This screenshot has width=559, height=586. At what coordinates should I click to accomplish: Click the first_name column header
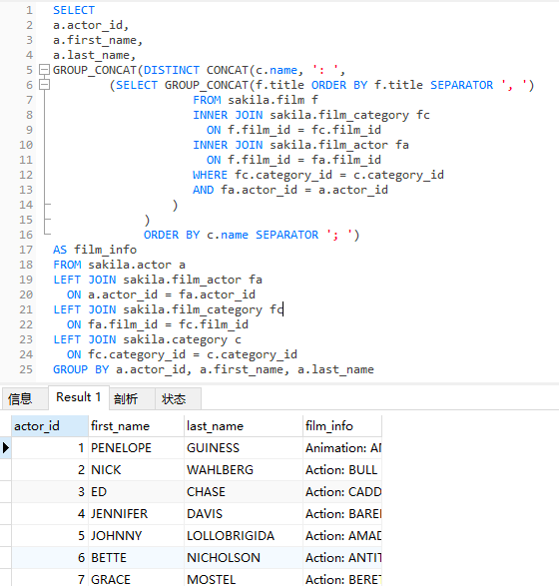[x=136, y=426]
